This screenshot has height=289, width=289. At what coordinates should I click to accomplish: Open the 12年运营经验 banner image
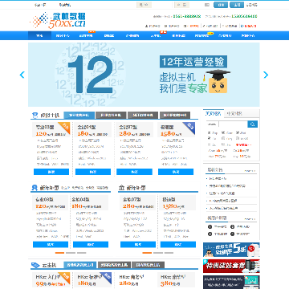coord(144,75)
